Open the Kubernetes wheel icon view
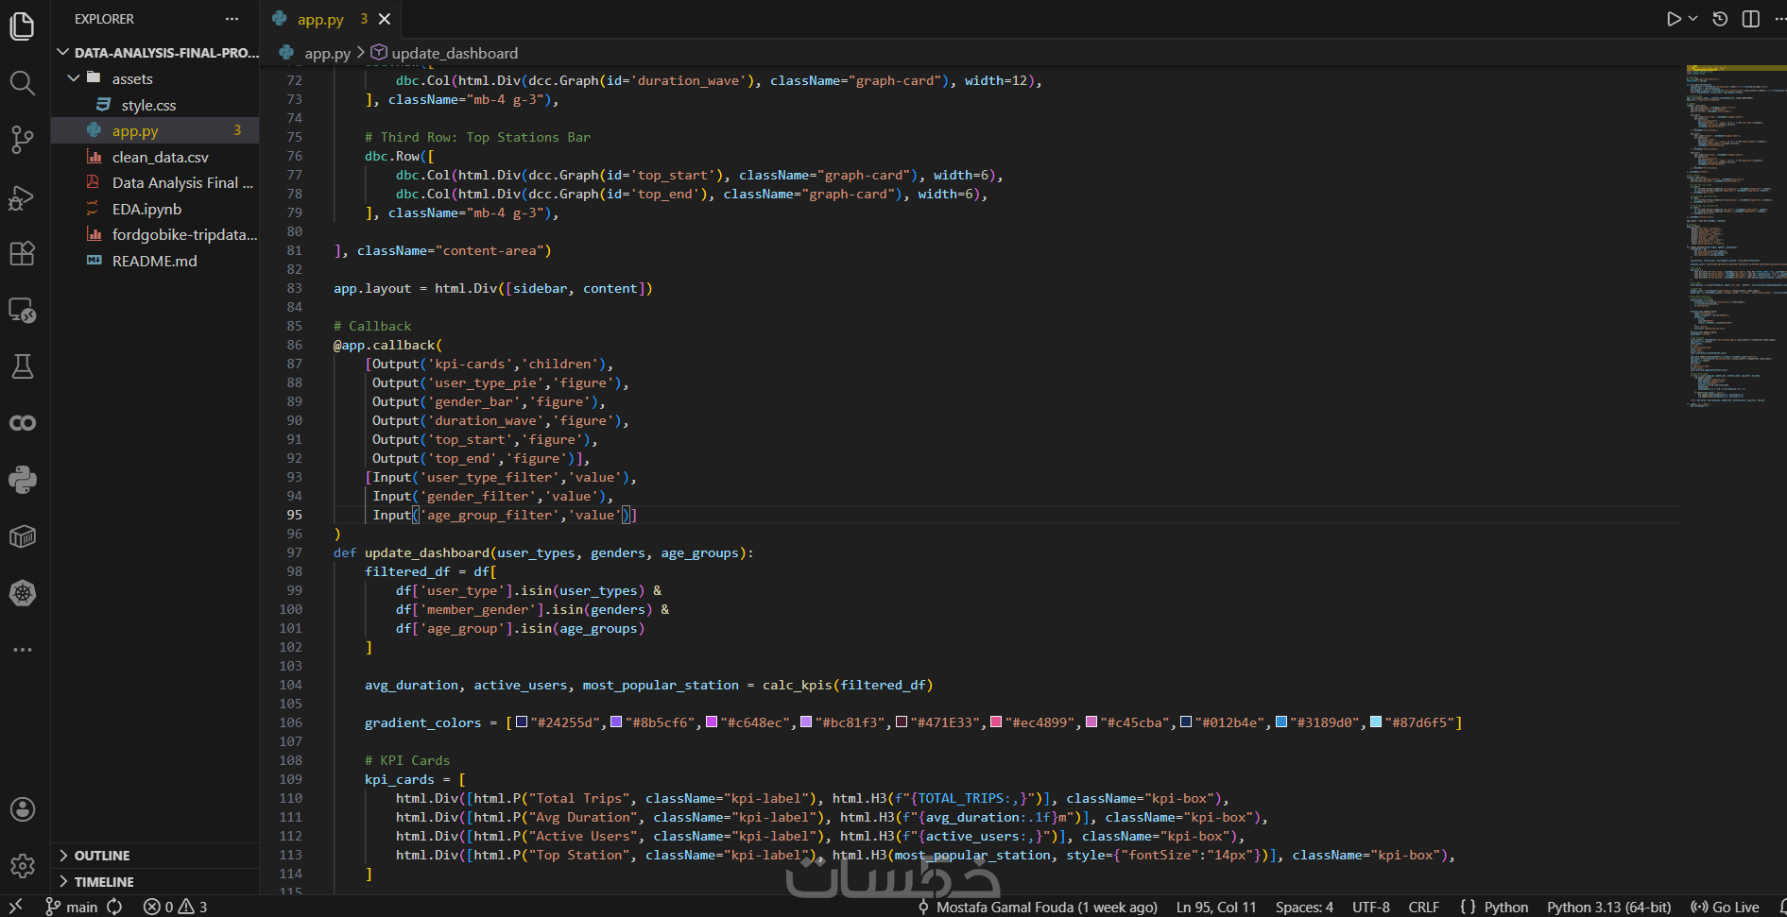The height and width of the screenshot is (917, 1787). click(22, 593)
